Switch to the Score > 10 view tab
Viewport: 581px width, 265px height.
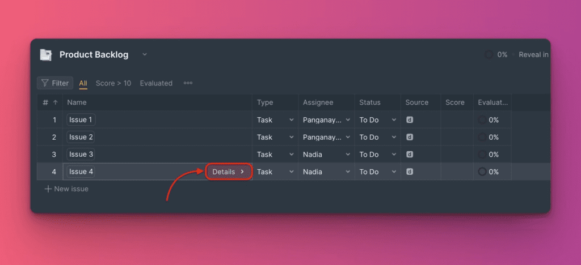[x=113, y=83]
